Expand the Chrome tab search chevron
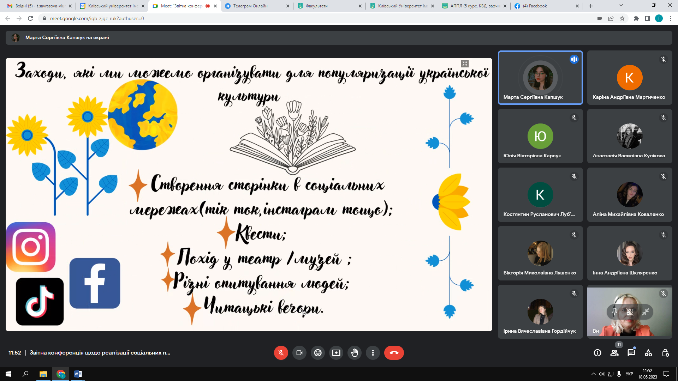This screenshot has height=381, width=678. tap(621, 5)
